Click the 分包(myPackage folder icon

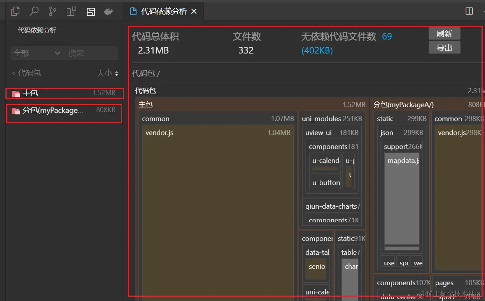pos(16,111)
